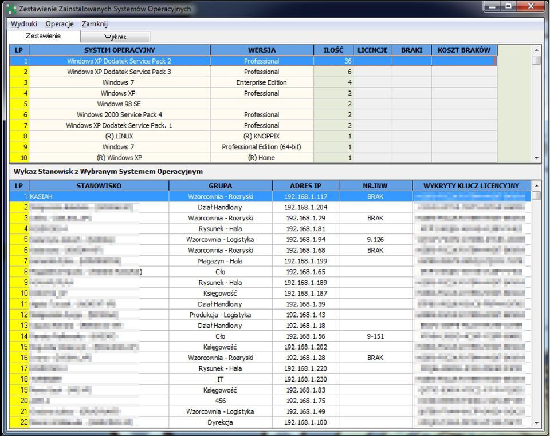Click the Zamknij menu item

point(95,24)
